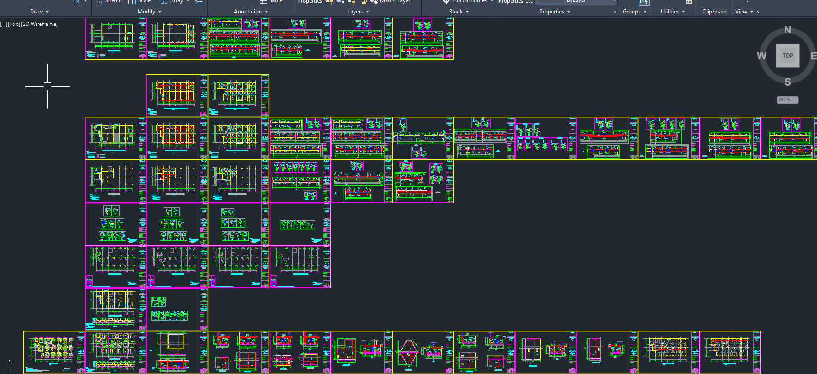Expand the Utilities panel dropdown
The height and width of the screenshot is (374, 817).
coord(673,12)
